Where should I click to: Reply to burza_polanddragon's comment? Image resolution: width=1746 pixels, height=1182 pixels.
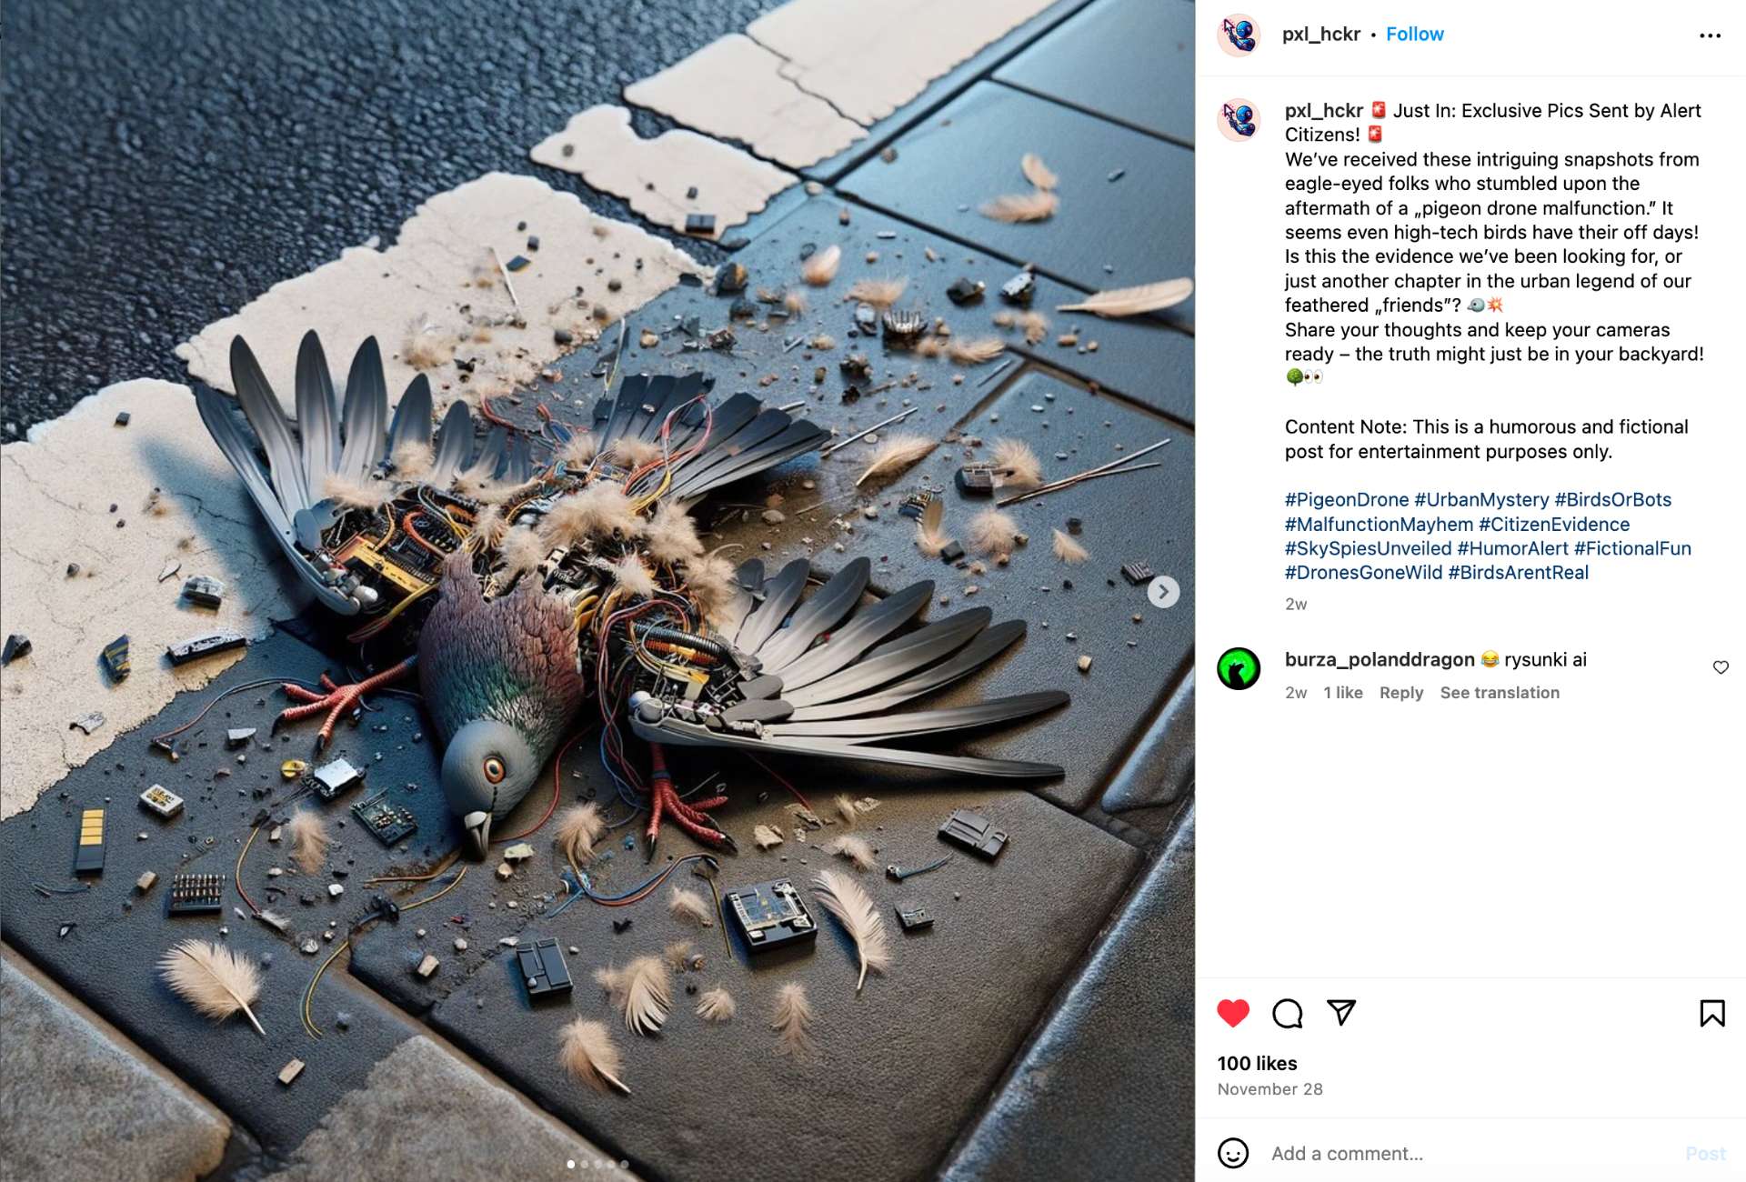coord(1401,693)
